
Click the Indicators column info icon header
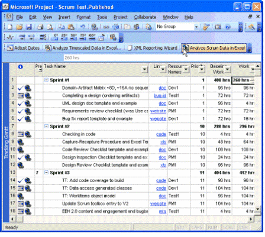[x=20, y=67]
